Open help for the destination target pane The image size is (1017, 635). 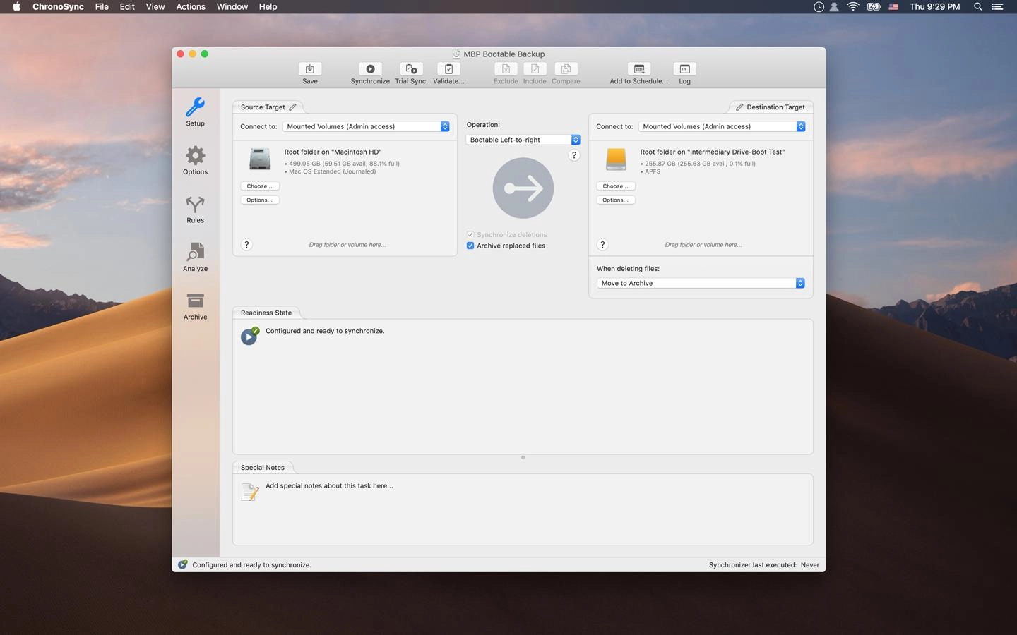(x=602, y=245)
